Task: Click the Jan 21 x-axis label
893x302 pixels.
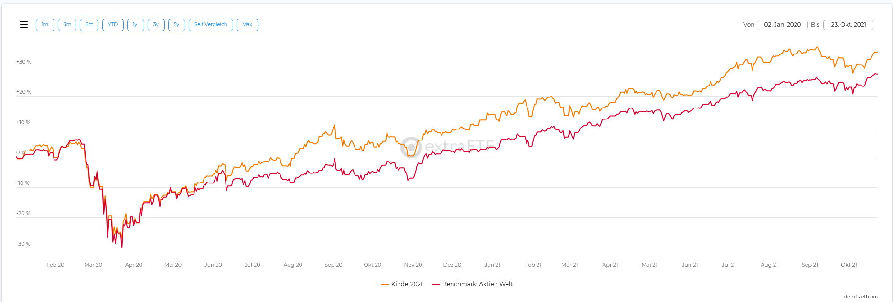Action: click(x=492, y=265)
